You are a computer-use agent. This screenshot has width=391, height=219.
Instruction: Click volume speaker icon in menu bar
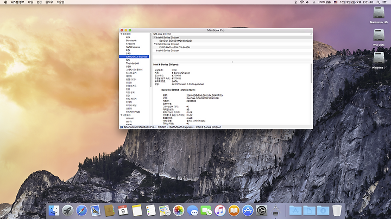coord(307,2)
